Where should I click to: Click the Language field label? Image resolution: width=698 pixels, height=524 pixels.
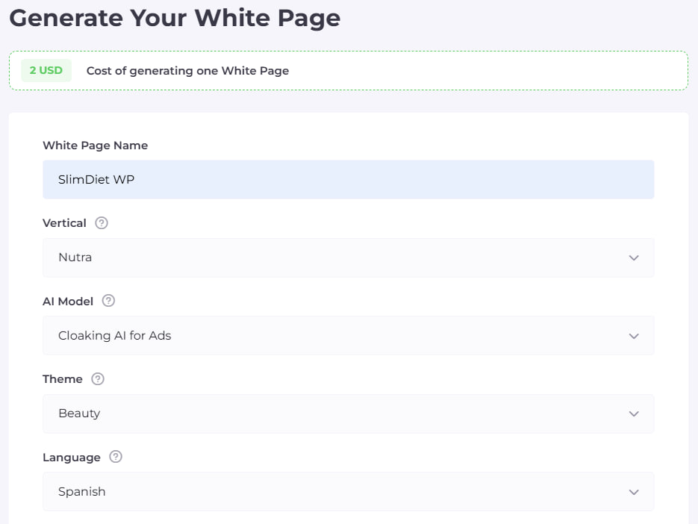coord(72,457)
